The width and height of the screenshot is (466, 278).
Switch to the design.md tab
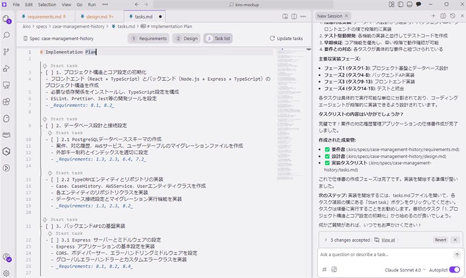pos(100,17)
